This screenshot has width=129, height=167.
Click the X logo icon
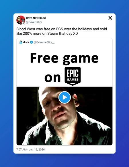click(110, 18)
